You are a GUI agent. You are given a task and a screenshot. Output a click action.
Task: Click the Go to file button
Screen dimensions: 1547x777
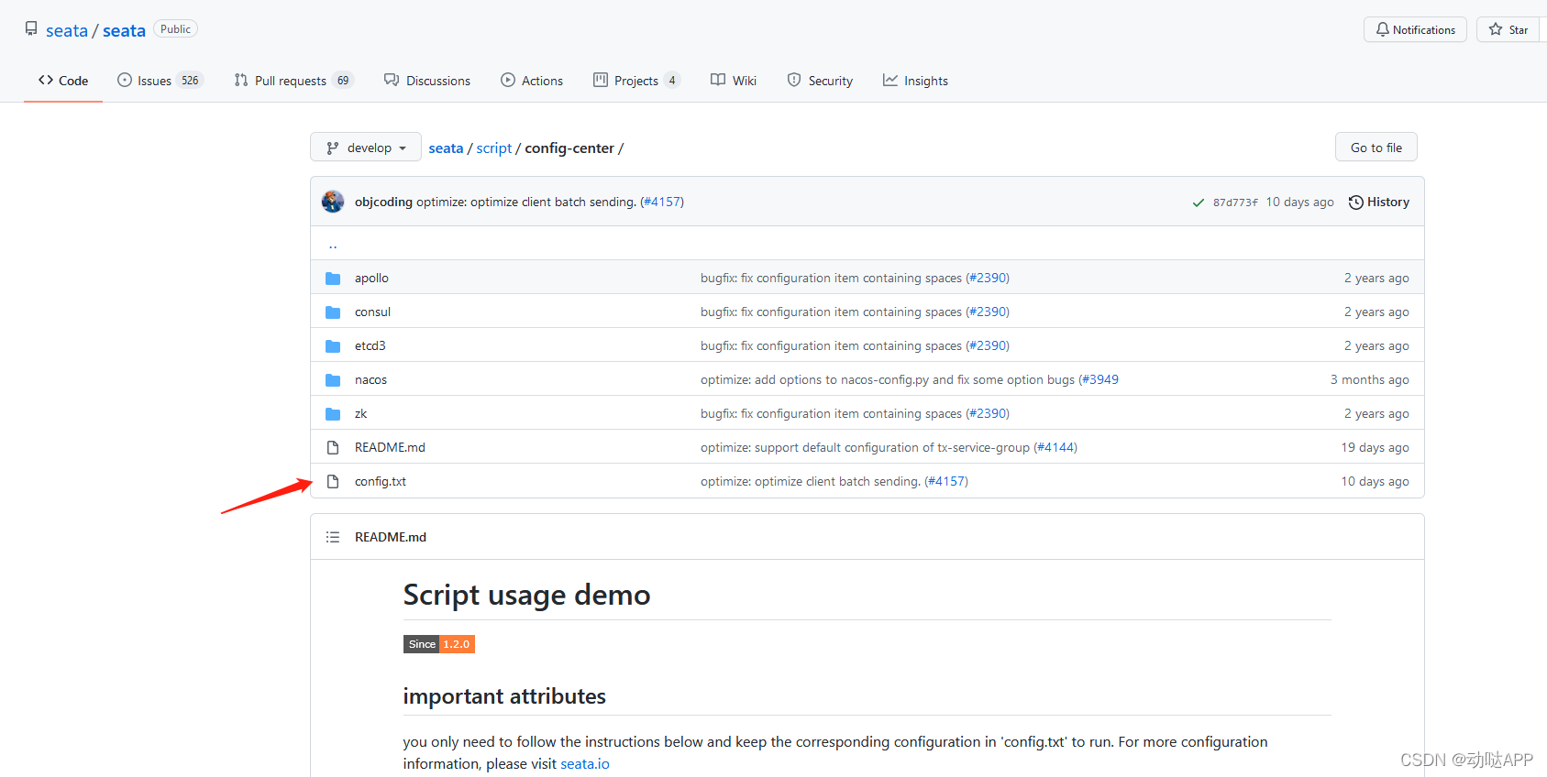(x=1376, y=148)
